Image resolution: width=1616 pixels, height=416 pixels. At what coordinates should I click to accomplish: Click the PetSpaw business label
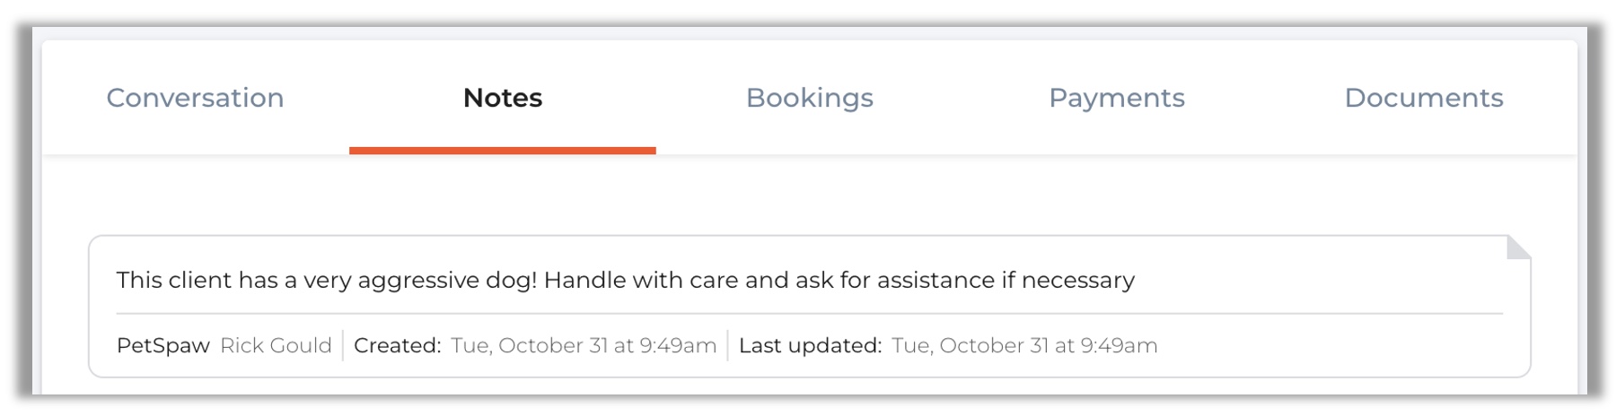[x=162, y=346]
